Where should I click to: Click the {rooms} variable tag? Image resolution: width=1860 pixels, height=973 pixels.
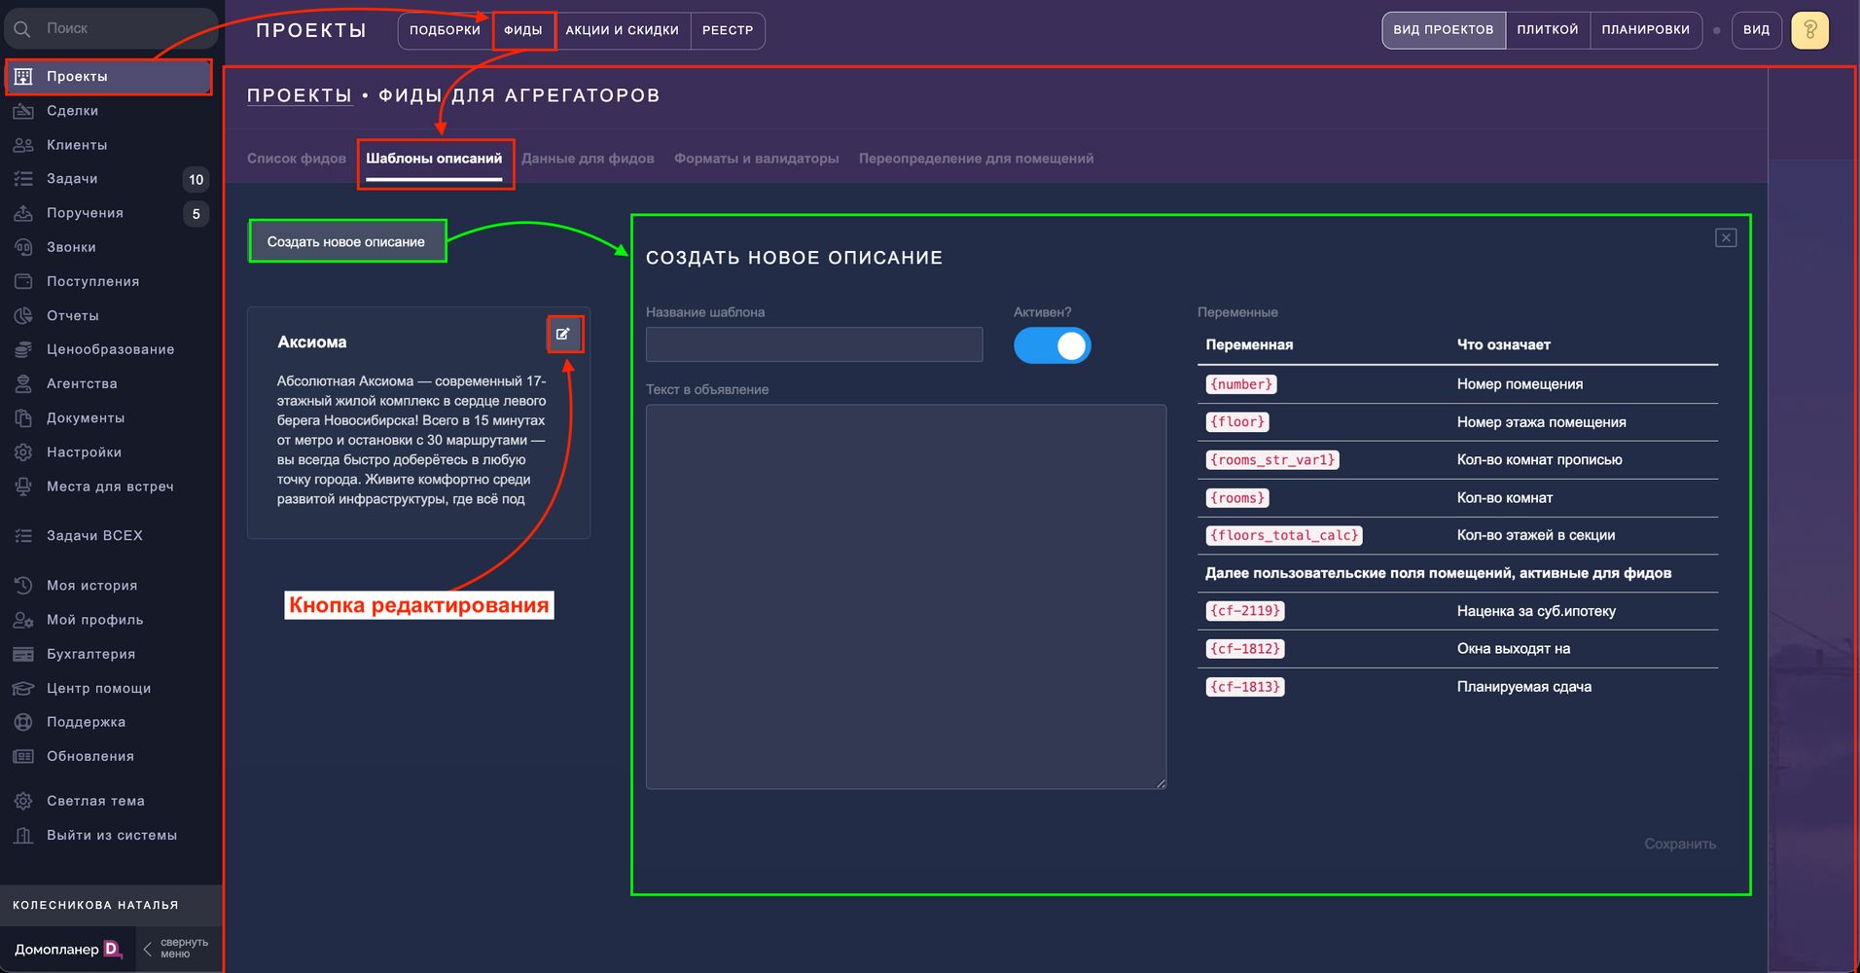pos(1237,498)
